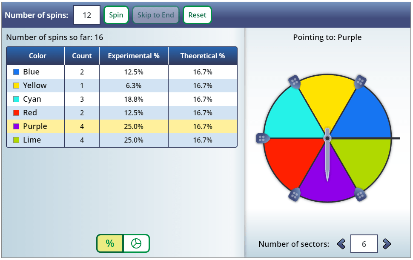Click the Spin button
The height and width of the screenshot is (260, 413).
point(116,15)
